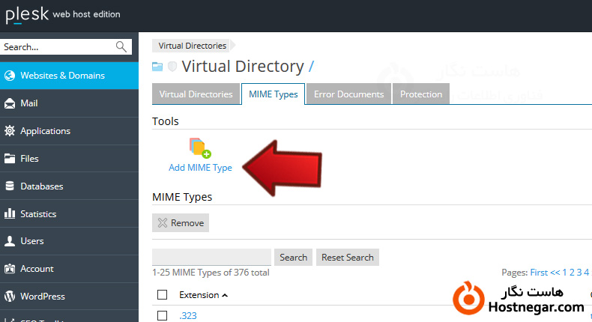The width and height of the screenshot is (592, 322).
Task: Click the MIME types search input field
Action: pos(211,257)
